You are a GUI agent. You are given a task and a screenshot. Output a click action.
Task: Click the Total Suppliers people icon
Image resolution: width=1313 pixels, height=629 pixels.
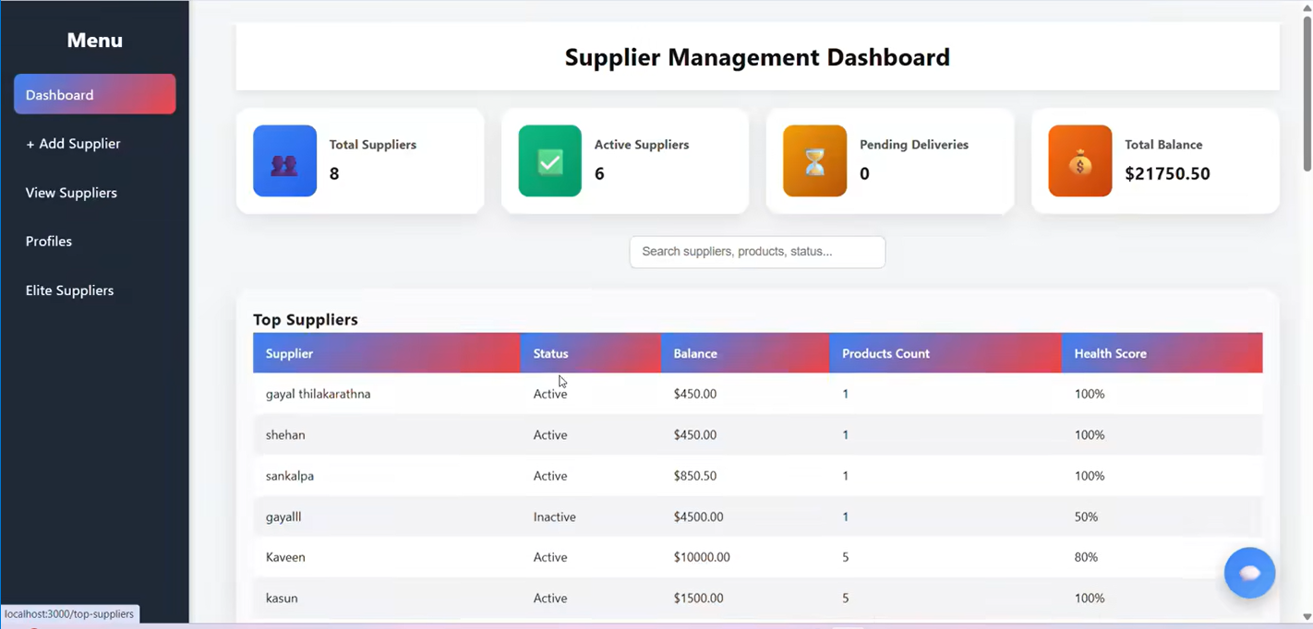(284, 161)
